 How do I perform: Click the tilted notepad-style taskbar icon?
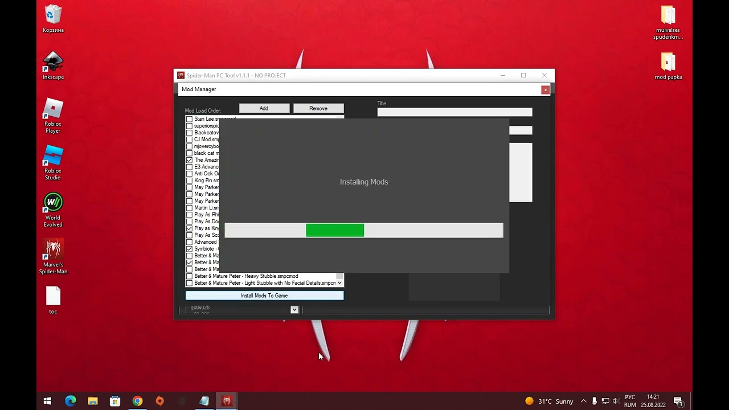click(x=204, y=401)
